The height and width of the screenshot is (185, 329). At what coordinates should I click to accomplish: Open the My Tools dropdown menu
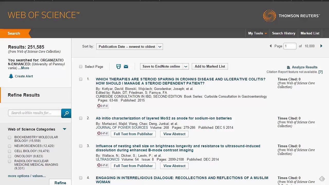[257, 33]
